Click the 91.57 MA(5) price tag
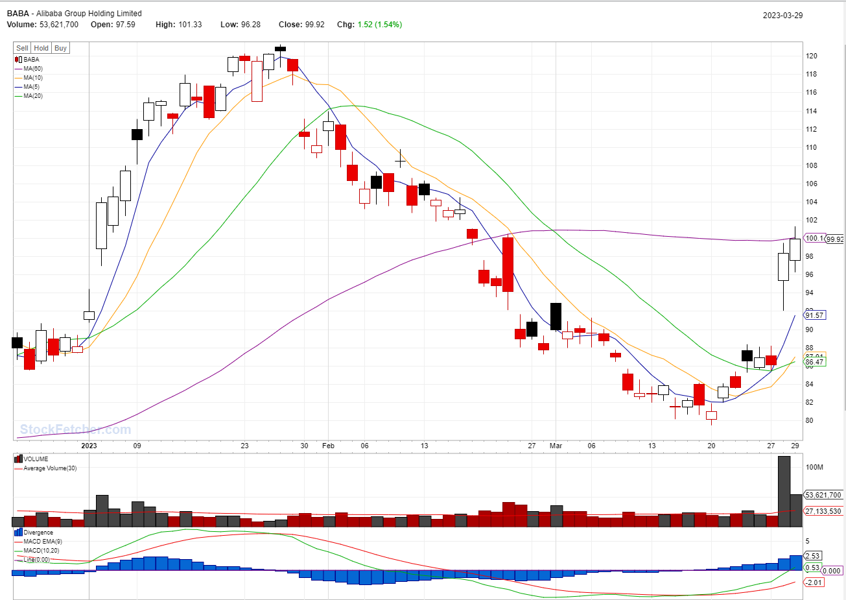846x600 pixels. point(814,315)
